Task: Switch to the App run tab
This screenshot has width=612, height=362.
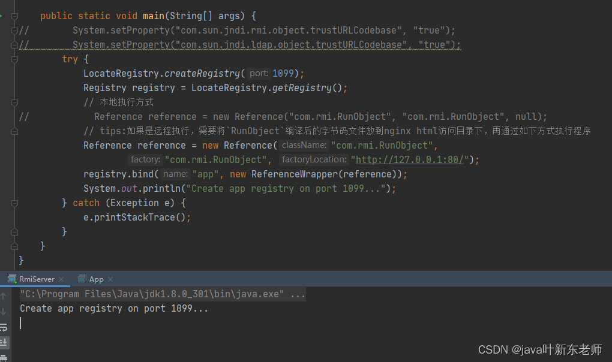Action: pos(97,279)
